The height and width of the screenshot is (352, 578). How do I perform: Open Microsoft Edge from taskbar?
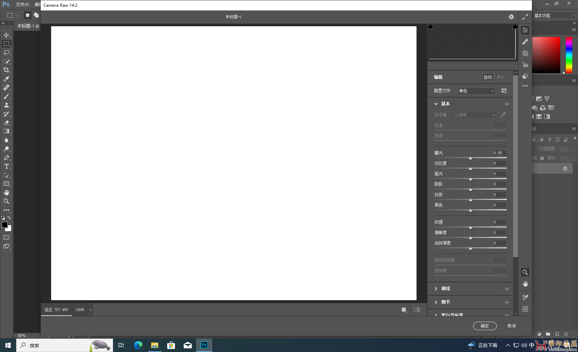(x=138, y=345)
